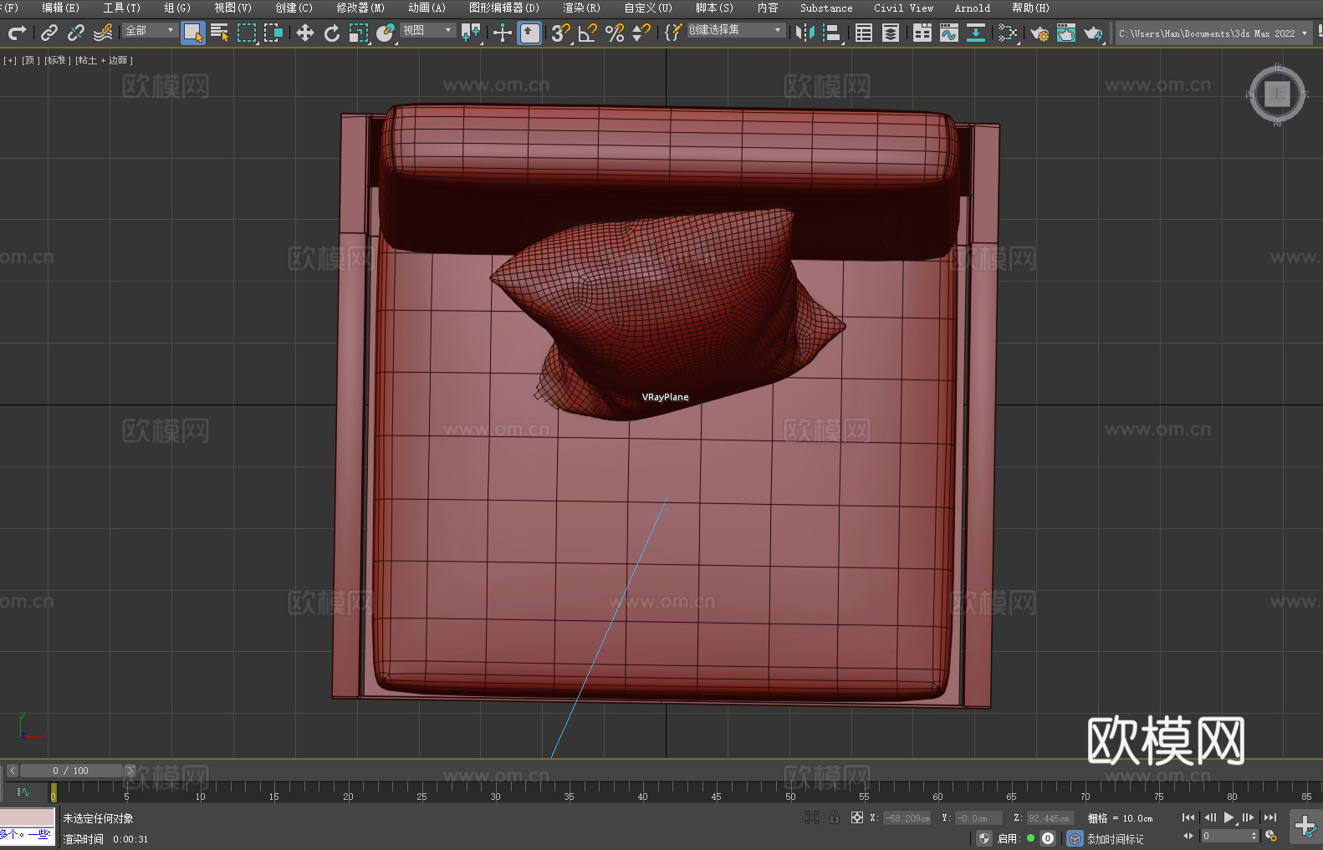Open Rendered Frame Window icon

(x=1066, y=33)
